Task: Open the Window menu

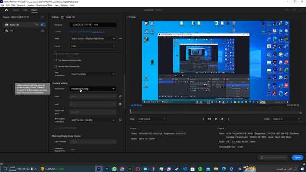Action: point(64,5)
